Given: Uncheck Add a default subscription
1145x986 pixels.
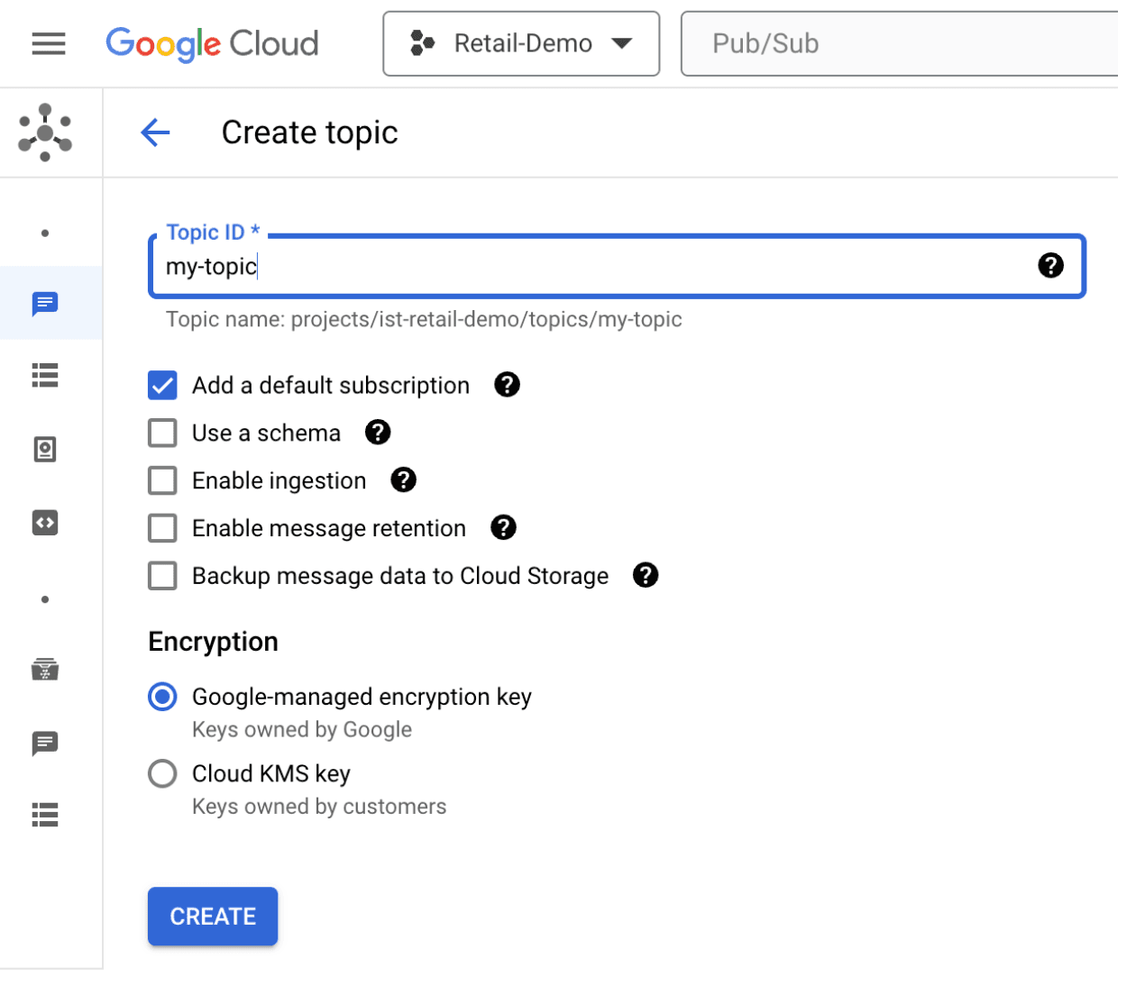Looking at the screenshot, I should pyautogui.click(x=162, y=385).
